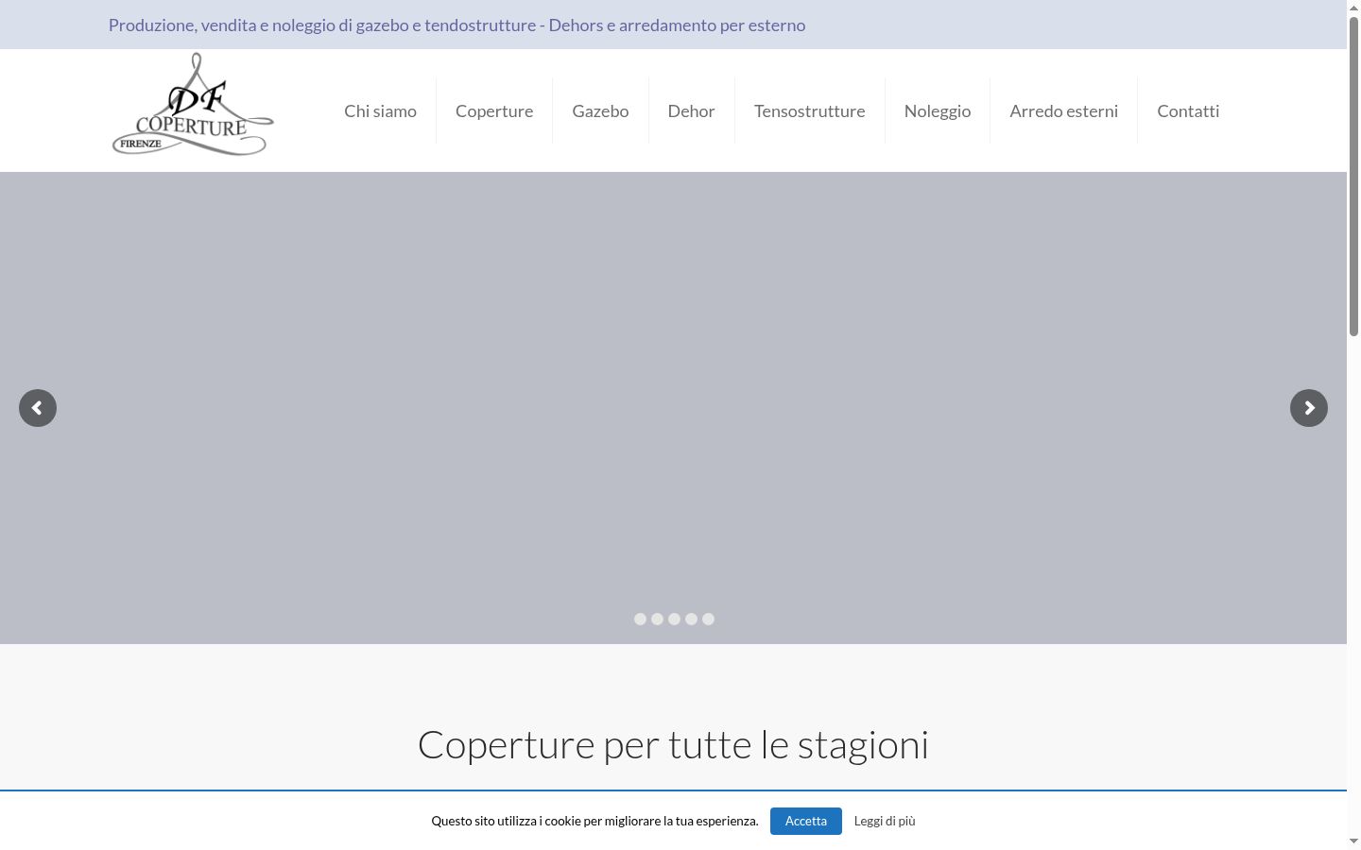Open the DF Coperture Firenze logo
The image size is (1361, 850).
[193, 105]
